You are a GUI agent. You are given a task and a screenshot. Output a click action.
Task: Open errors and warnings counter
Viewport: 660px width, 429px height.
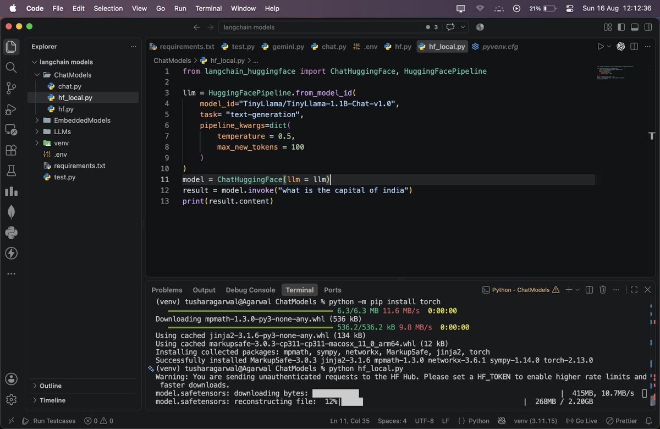(x=98, y=421)
